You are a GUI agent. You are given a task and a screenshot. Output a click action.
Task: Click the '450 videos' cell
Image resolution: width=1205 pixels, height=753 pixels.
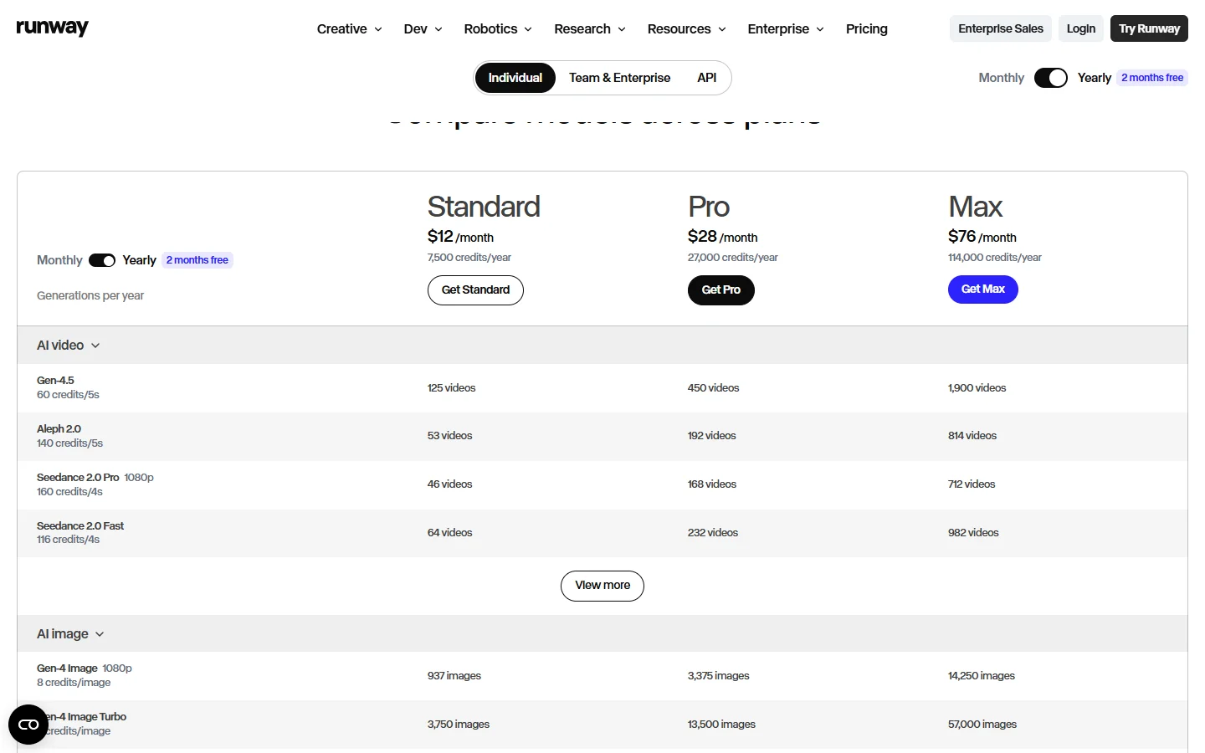(713, 388)
